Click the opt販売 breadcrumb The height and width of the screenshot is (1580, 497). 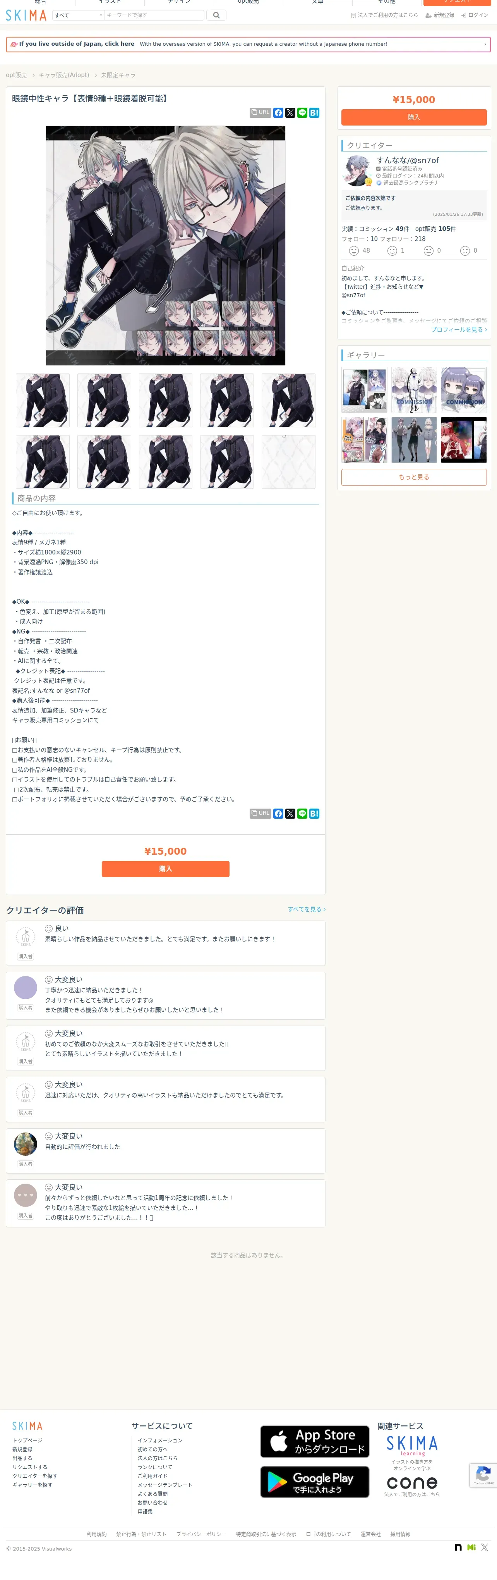(x=17, y=75)
